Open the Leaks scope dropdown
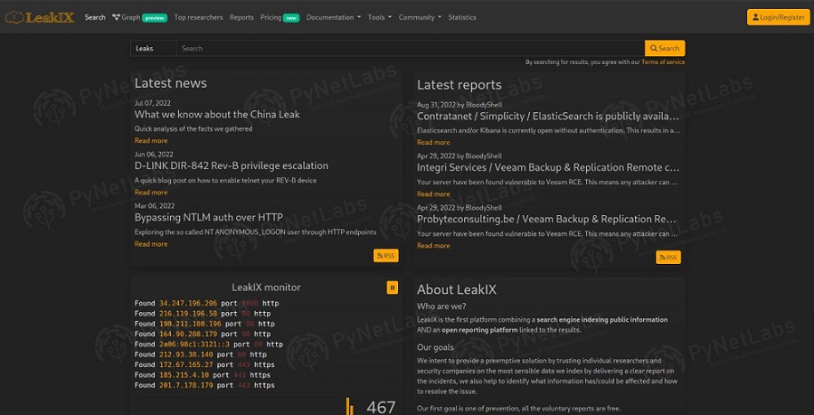 point(153,48)
